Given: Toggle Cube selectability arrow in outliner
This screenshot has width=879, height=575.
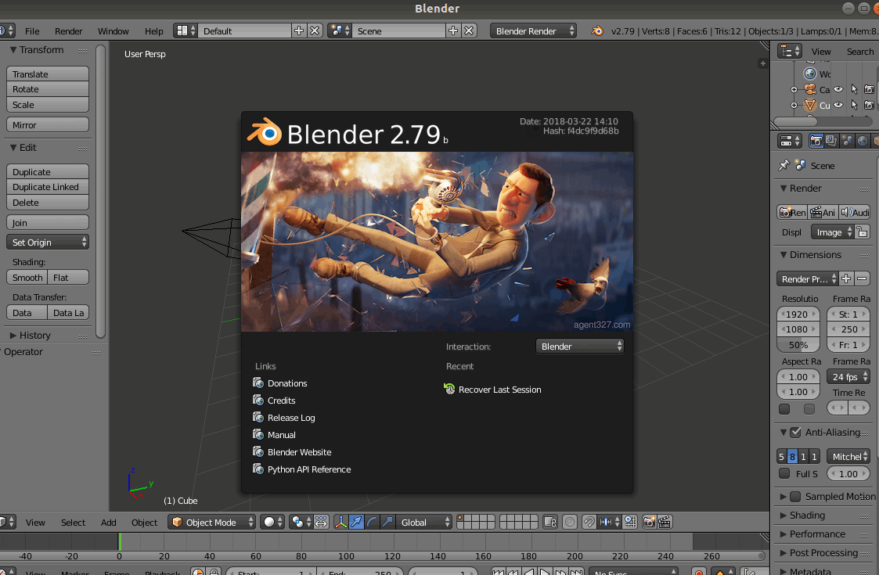Looking at the screenshot, I should click(x=854, y=105).
